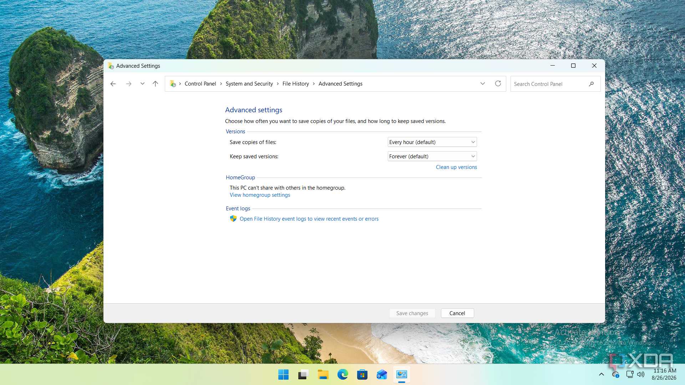The image size is (685, 385).
Task: Click the search magnifier icon
Action: pos(591,84)
